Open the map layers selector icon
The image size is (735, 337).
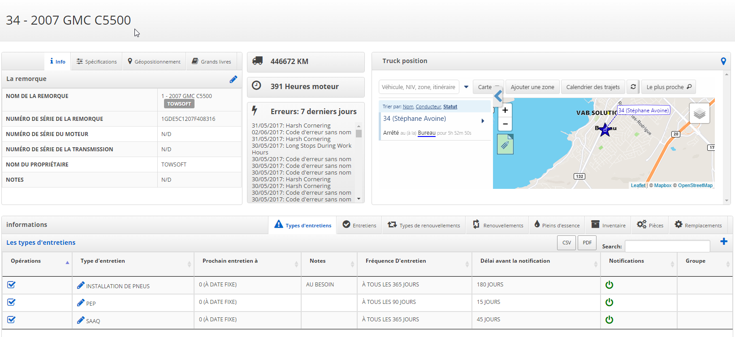699,114
